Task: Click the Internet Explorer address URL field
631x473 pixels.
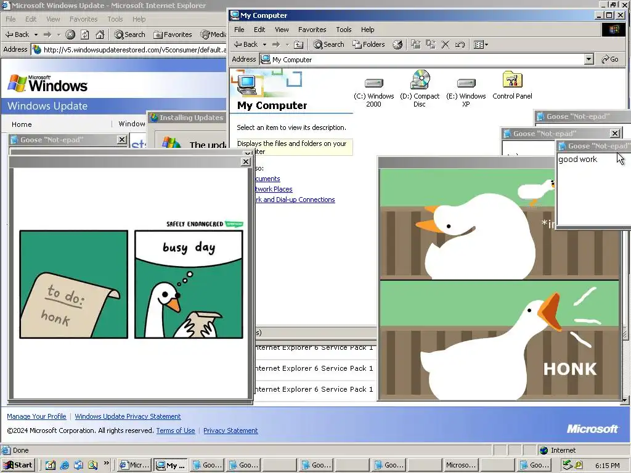Action: click(134, 49)
